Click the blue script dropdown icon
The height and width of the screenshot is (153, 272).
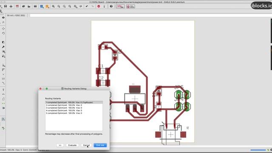42,6
